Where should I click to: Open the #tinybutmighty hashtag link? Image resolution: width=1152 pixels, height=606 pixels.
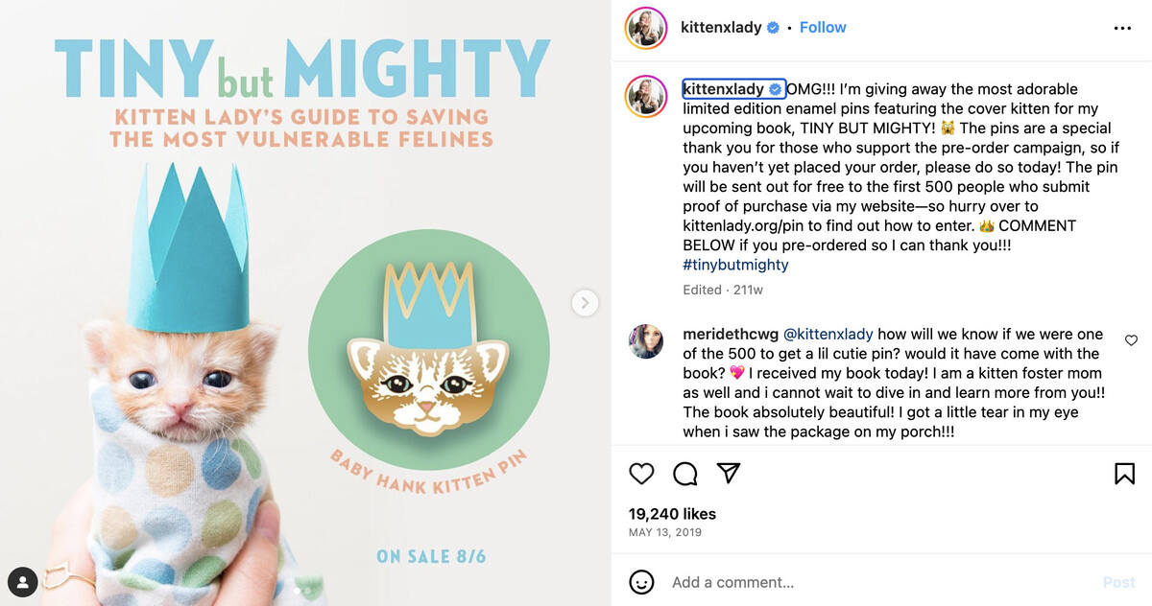735,265
